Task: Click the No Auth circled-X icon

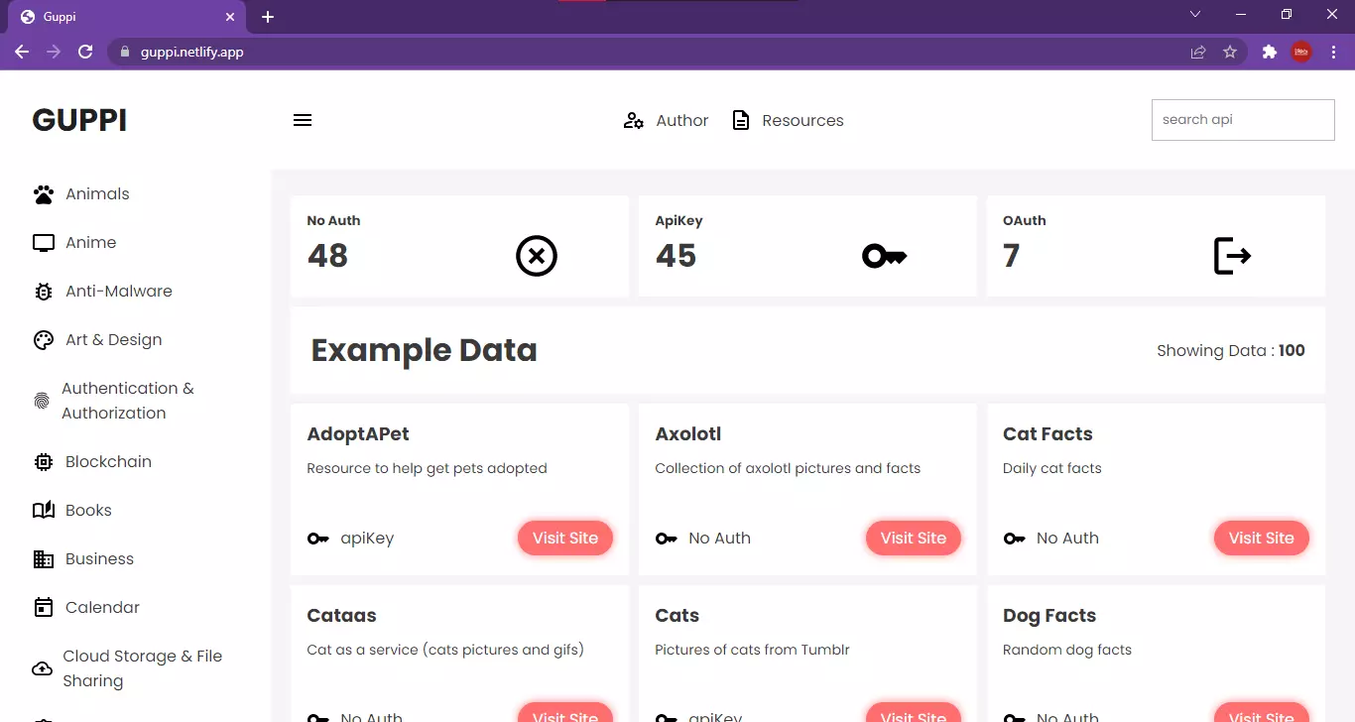Action: (537, 256)
